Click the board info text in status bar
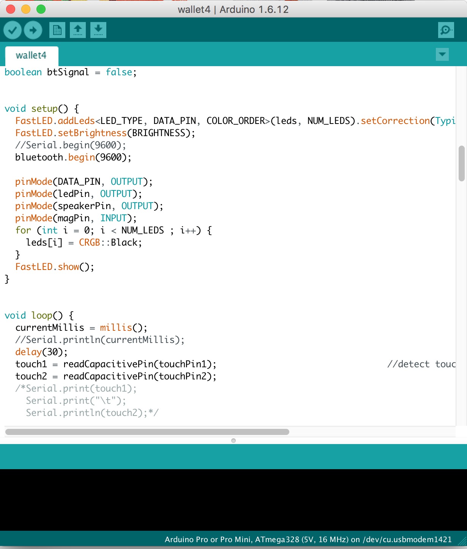The height and width of the screenshot is (549, 467). [x=308, y=539]
